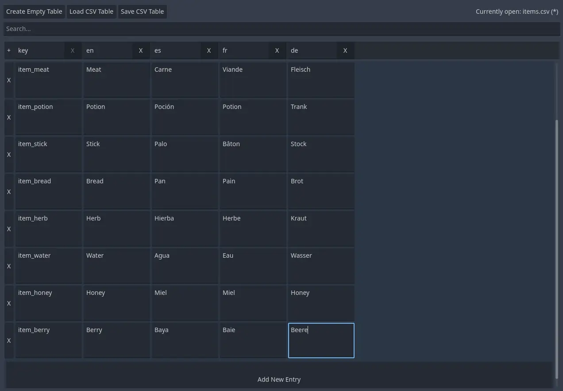
Task: Save the table with Save CSV Table
Action: (x=142, y=12)
